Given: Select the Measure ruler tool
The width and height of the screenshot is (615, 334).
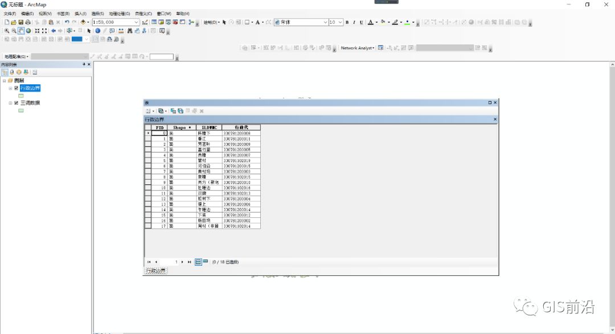Looking at the screenshot, I should pos(121,31).
